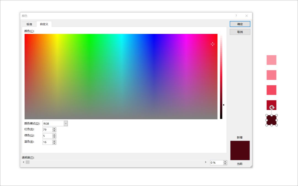This screenshot has width=298, height=186.
Task: Increase transparency with the up stepper arrow
Action: point(225,161)
